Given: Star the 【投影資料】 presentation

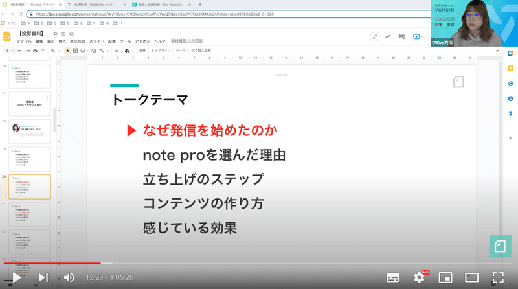Looking at the screenshot, I should pyautogui.click(x=55, y=34).
